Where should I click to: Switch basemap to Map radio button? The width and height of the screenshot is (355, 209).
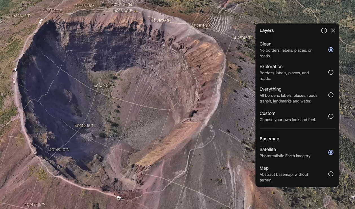point(331,174)
